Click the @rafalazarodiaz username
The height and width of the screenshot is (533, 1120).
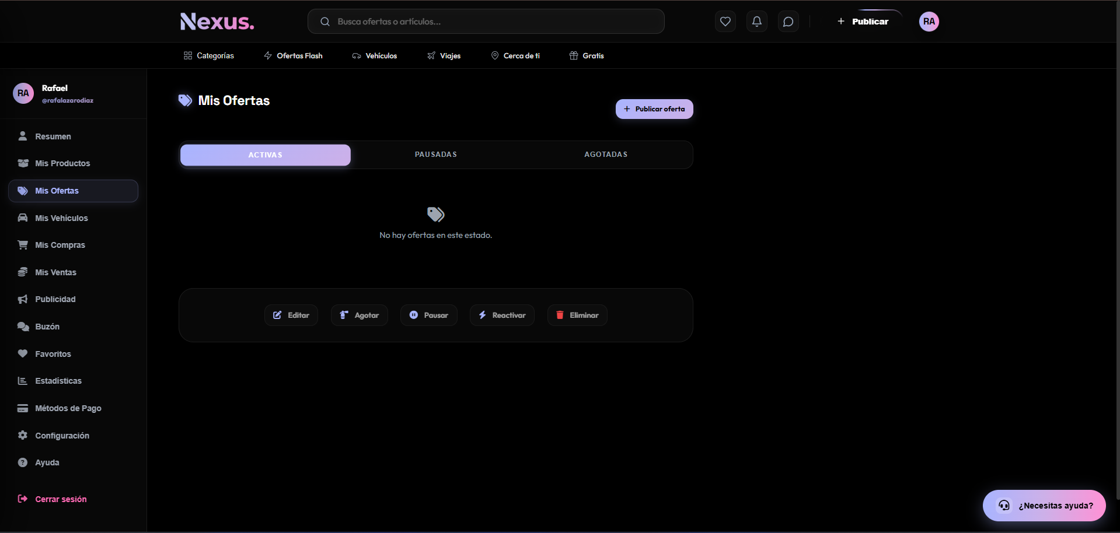[68, 100]
